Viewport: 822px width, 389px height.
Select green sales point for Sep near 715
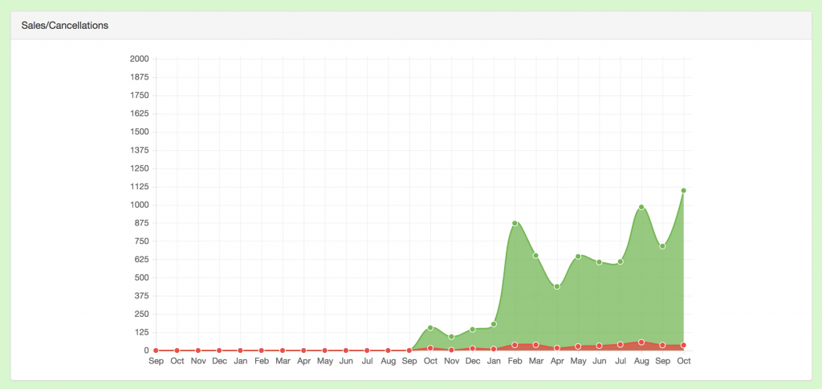pos(662,246)
